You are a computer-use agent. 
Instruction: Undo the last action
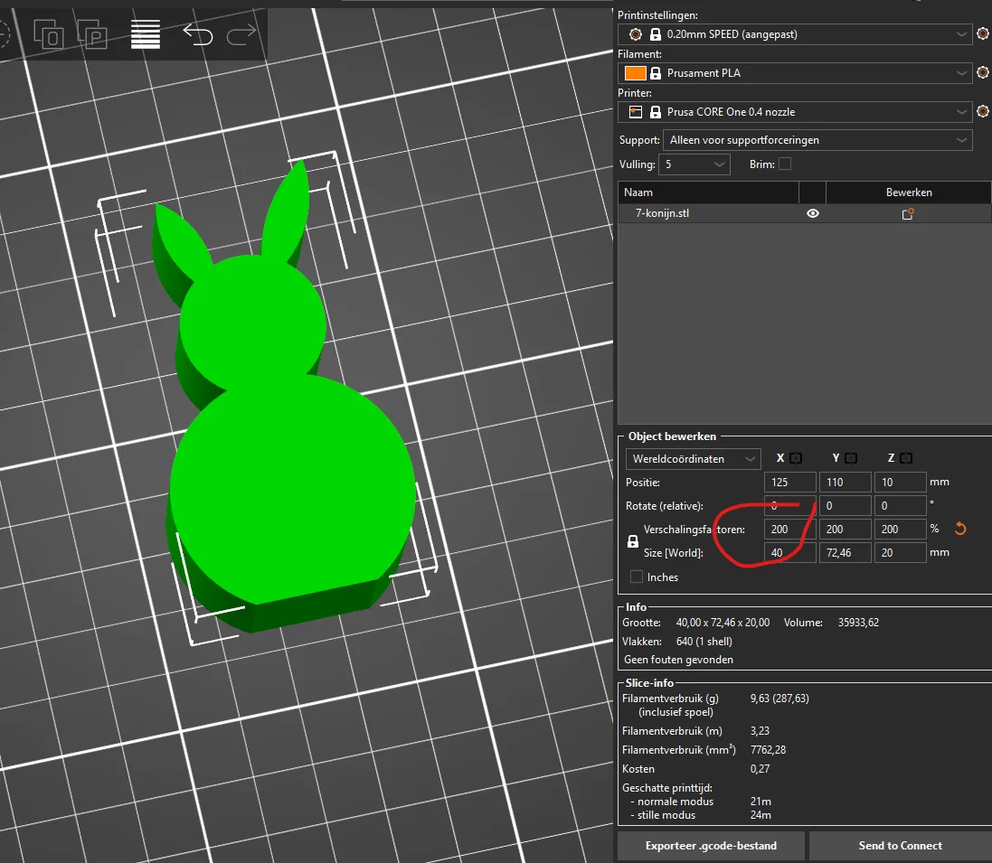pyautogui.click(x=197, y=34)
